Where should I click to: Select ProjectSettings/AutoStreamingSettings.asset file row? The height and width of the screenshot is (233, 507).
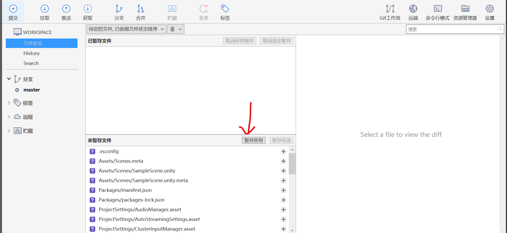[x=187, y=219]
